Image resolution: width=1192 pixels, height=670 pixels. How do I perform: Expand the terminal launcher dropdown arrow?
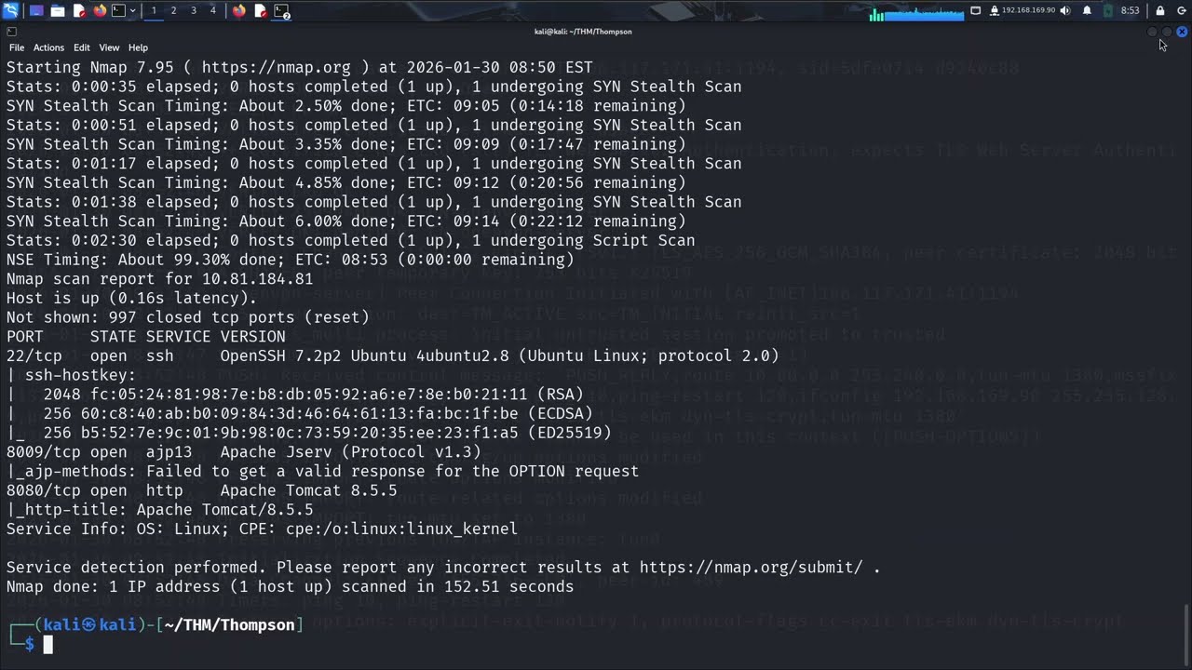tap(133, 10)
